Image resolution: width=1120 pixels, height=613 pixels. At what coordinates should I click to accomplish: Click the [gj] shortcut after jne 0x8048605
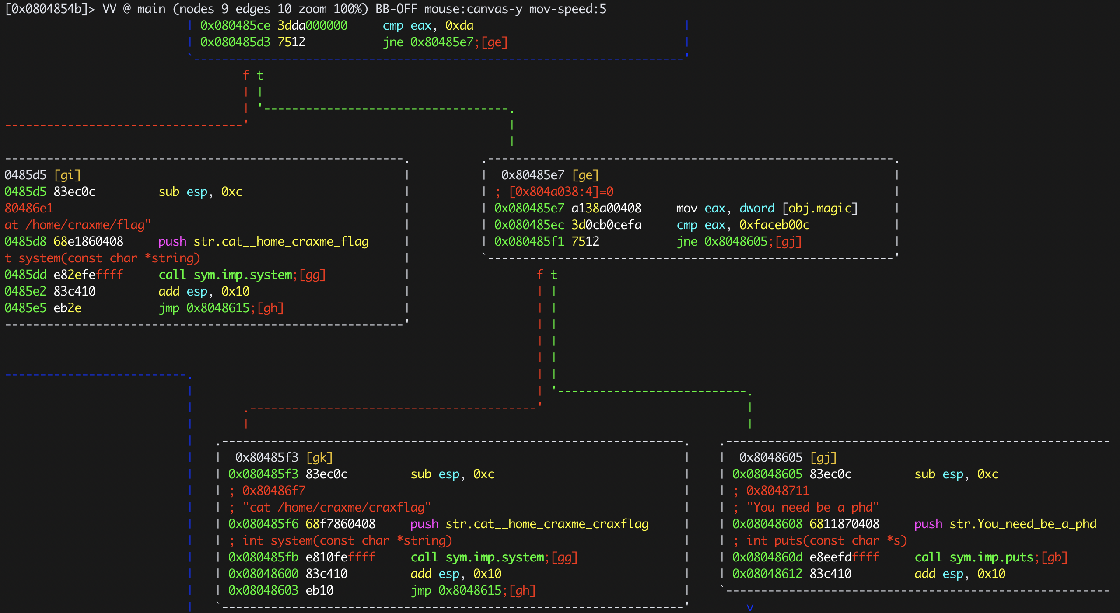788,242
